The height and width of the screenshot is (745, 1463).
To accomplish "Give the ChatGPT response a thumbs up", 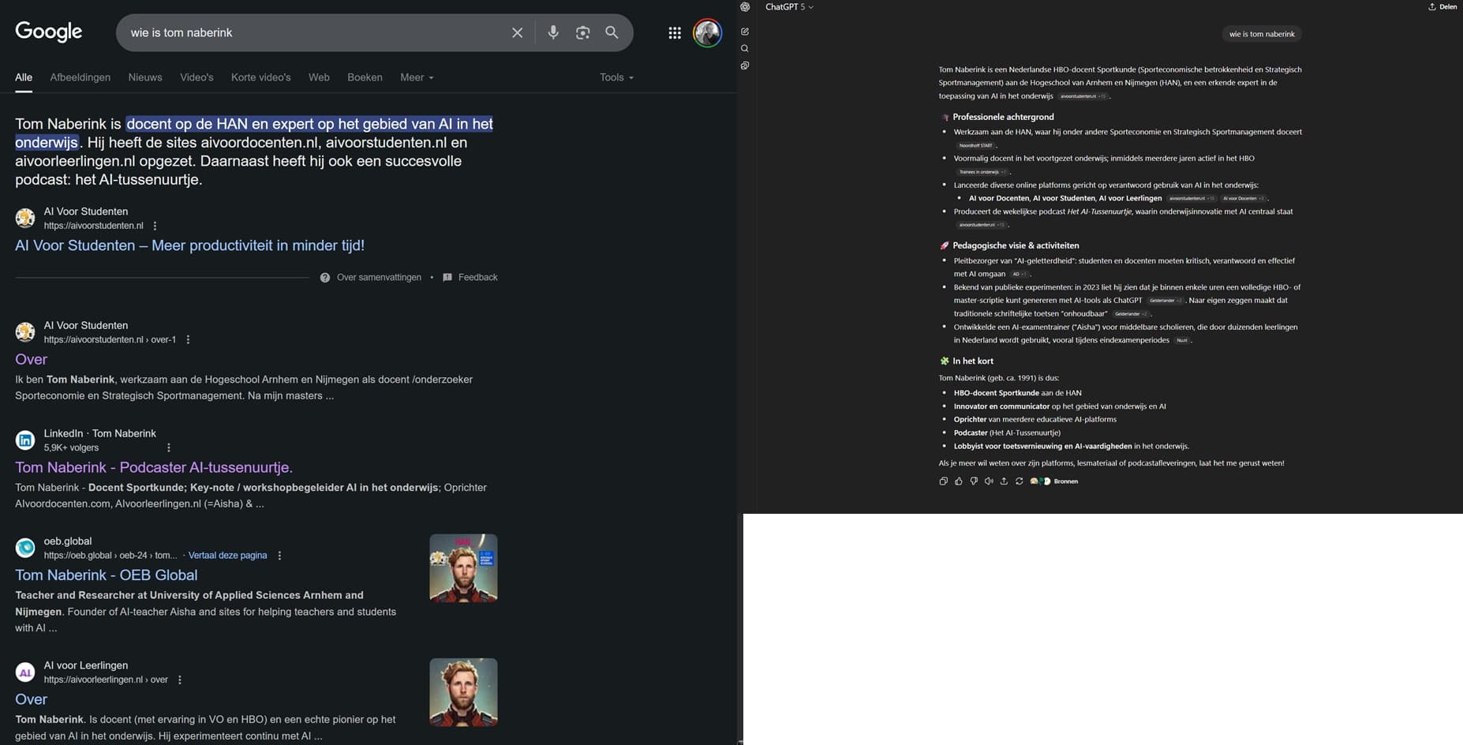I will (958, 481).
